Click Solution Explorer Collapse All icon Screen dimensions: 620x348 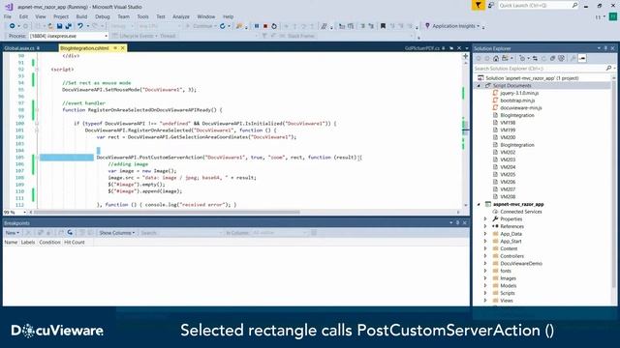(553, 58)
